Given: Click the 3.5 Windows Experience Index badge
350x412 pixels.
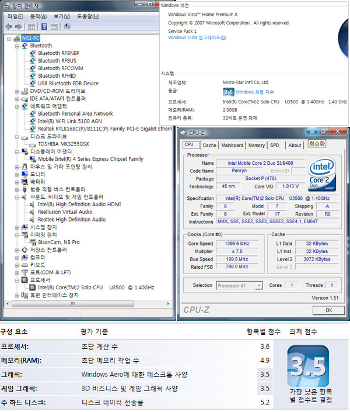Looking at the screenshot, I should (x=228, y=92).
